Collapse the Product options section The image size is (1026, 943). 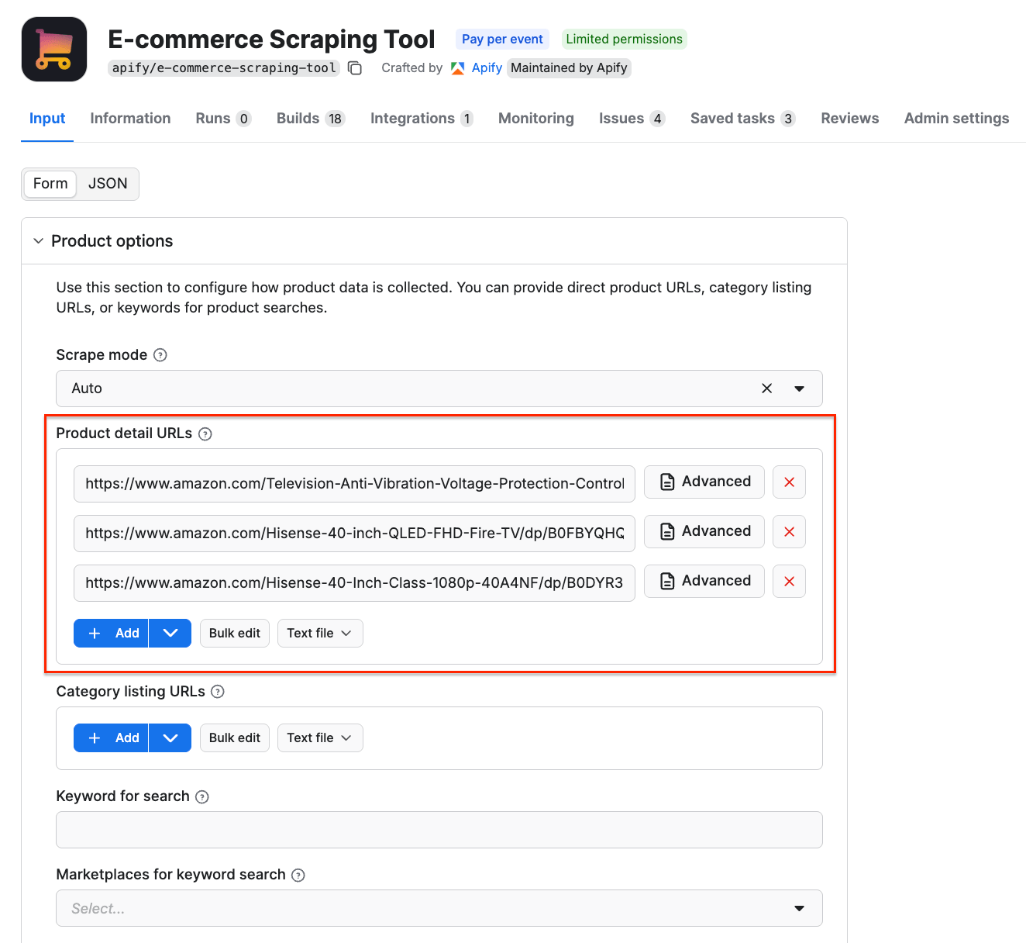tap(38, 240)
